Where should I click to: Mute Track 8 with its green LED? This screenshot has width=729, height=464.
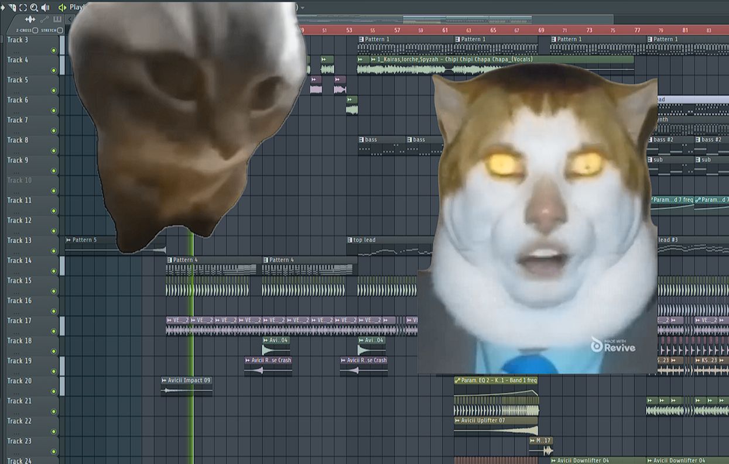(54, 151)
